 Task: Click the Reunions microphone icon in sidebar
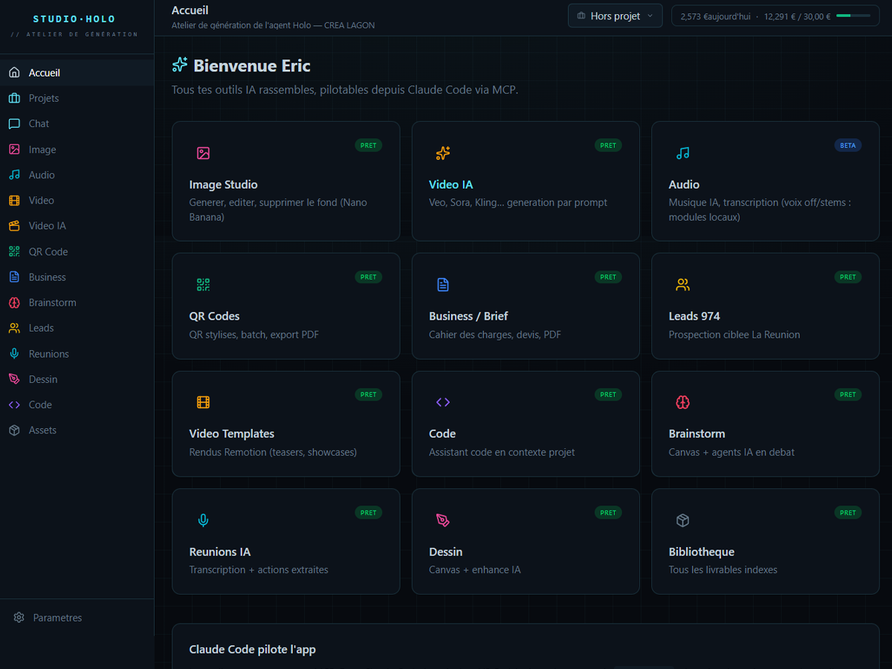14,354
